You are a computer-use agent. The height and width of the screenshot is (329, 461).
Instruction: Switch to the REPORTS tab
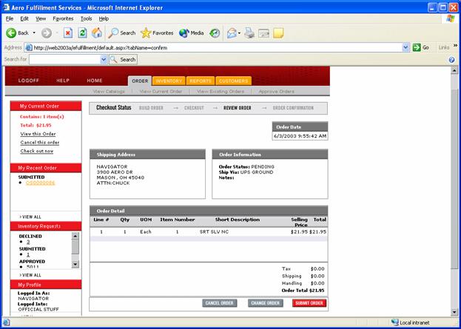(x=201, y=81)
